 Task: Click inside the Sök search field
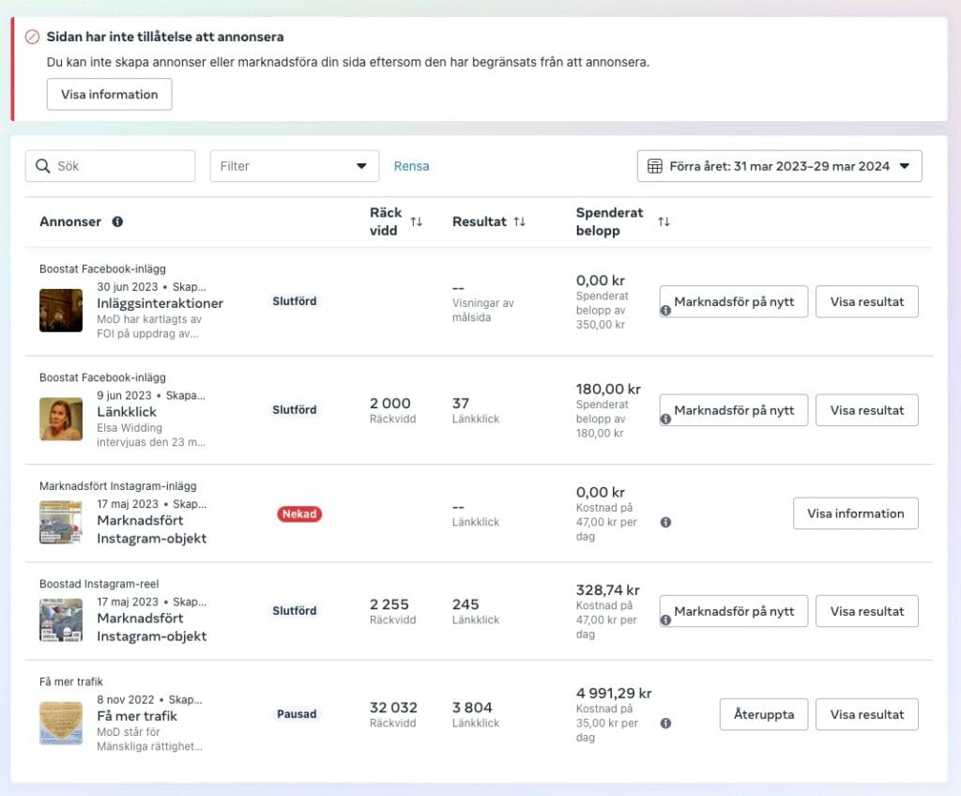113,165
